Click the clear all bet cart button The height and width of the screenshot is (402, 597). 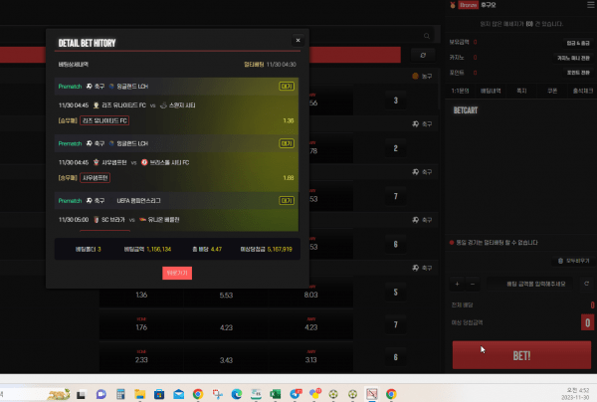click(573, 261)
